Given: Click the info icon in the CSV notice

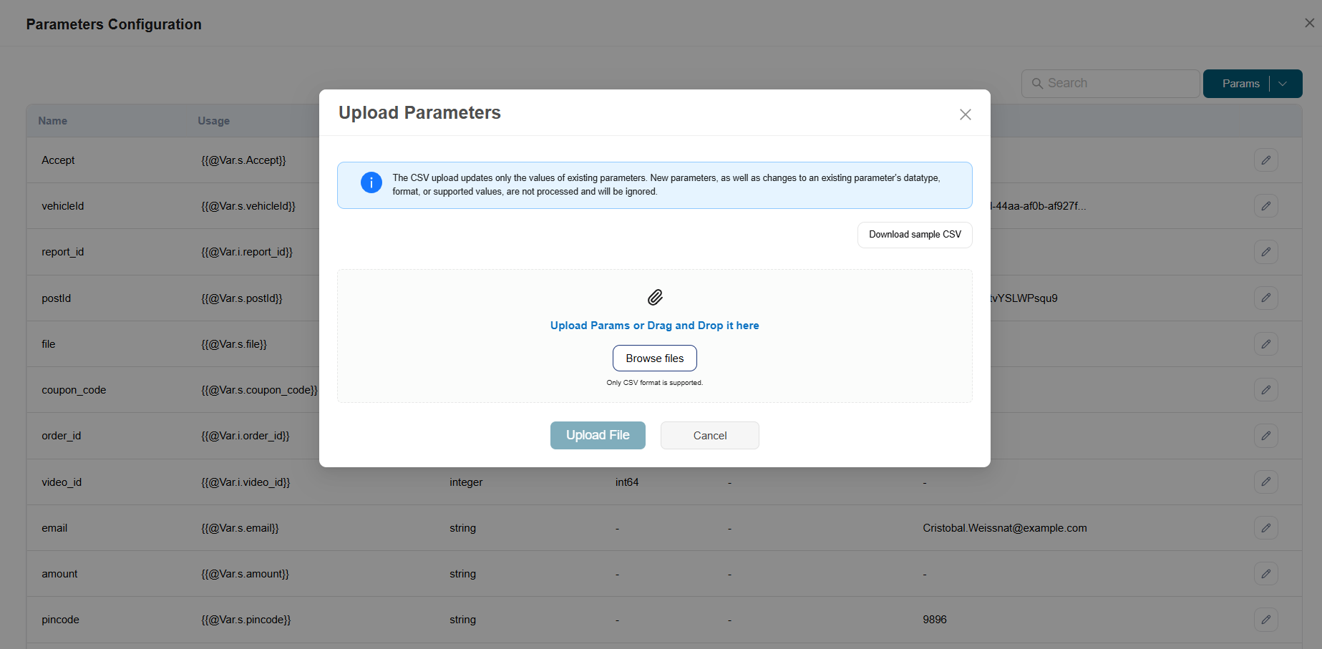Looking at the screenshot, I should tap(371, 183).
